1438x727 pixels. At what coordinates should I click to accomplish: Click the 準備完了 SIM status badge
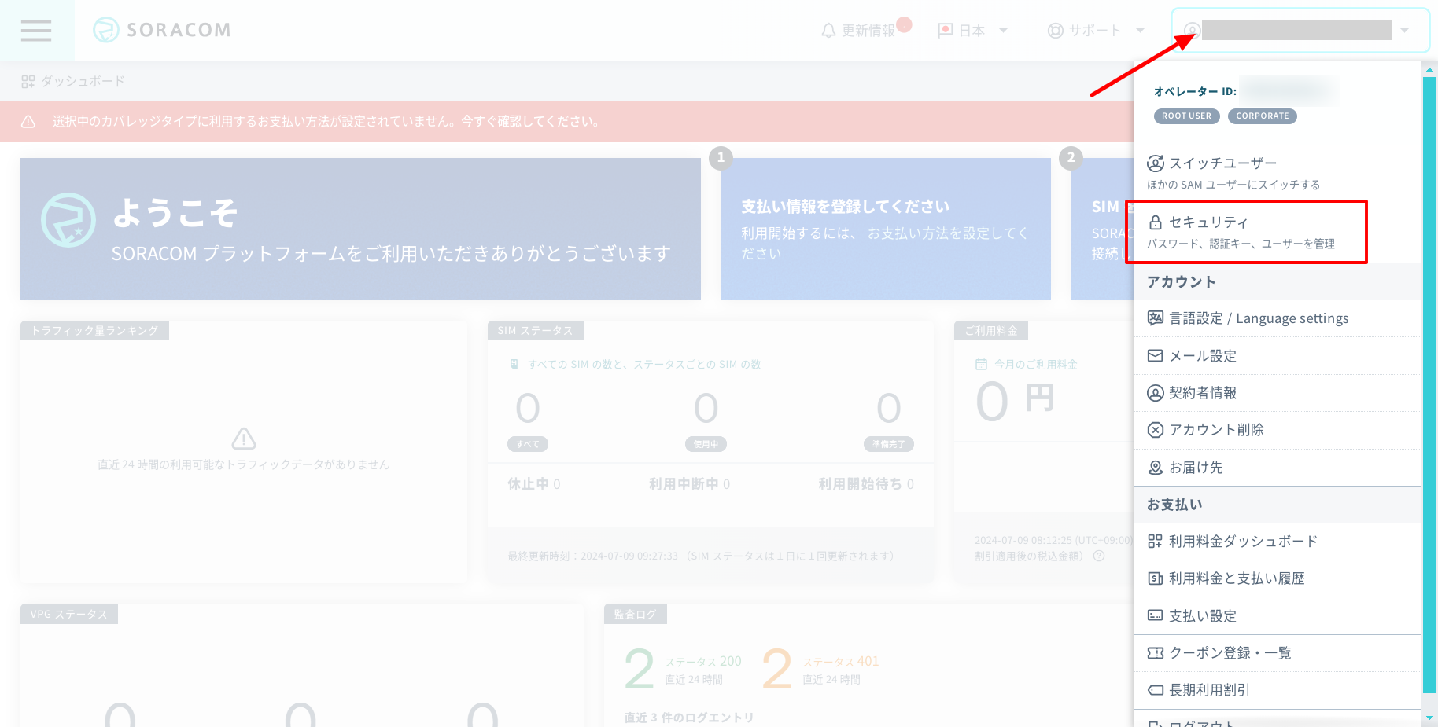(x=888, y=444)
